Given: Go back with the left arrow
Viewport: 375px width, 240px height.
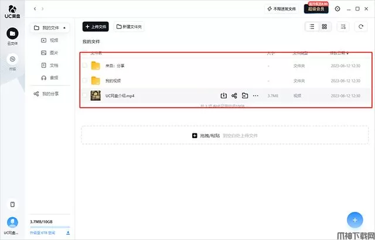Looking at the screenshot, I should (x=35, y=9).
